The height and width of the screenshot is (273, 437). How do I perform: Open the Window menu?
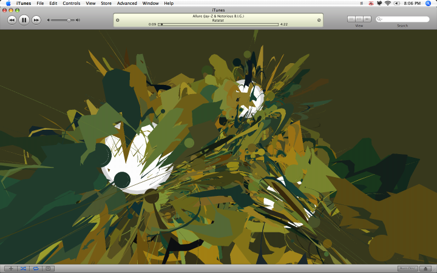[151, 4]
